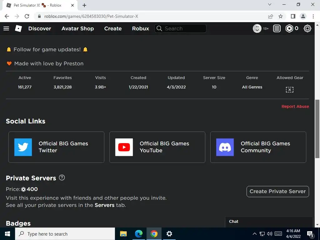Open Microsoft Edge from taskbar

[138, 234]
